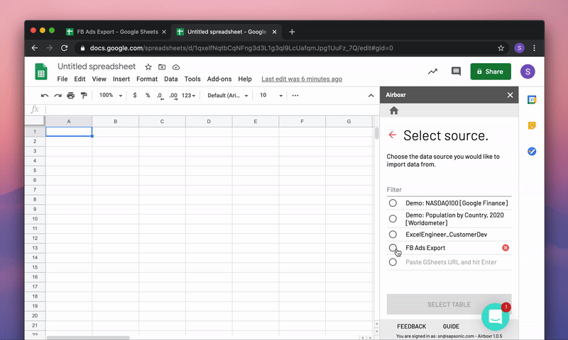Select the Paint format tool
This screenshot has width=568, height=340.
point(84,96)
